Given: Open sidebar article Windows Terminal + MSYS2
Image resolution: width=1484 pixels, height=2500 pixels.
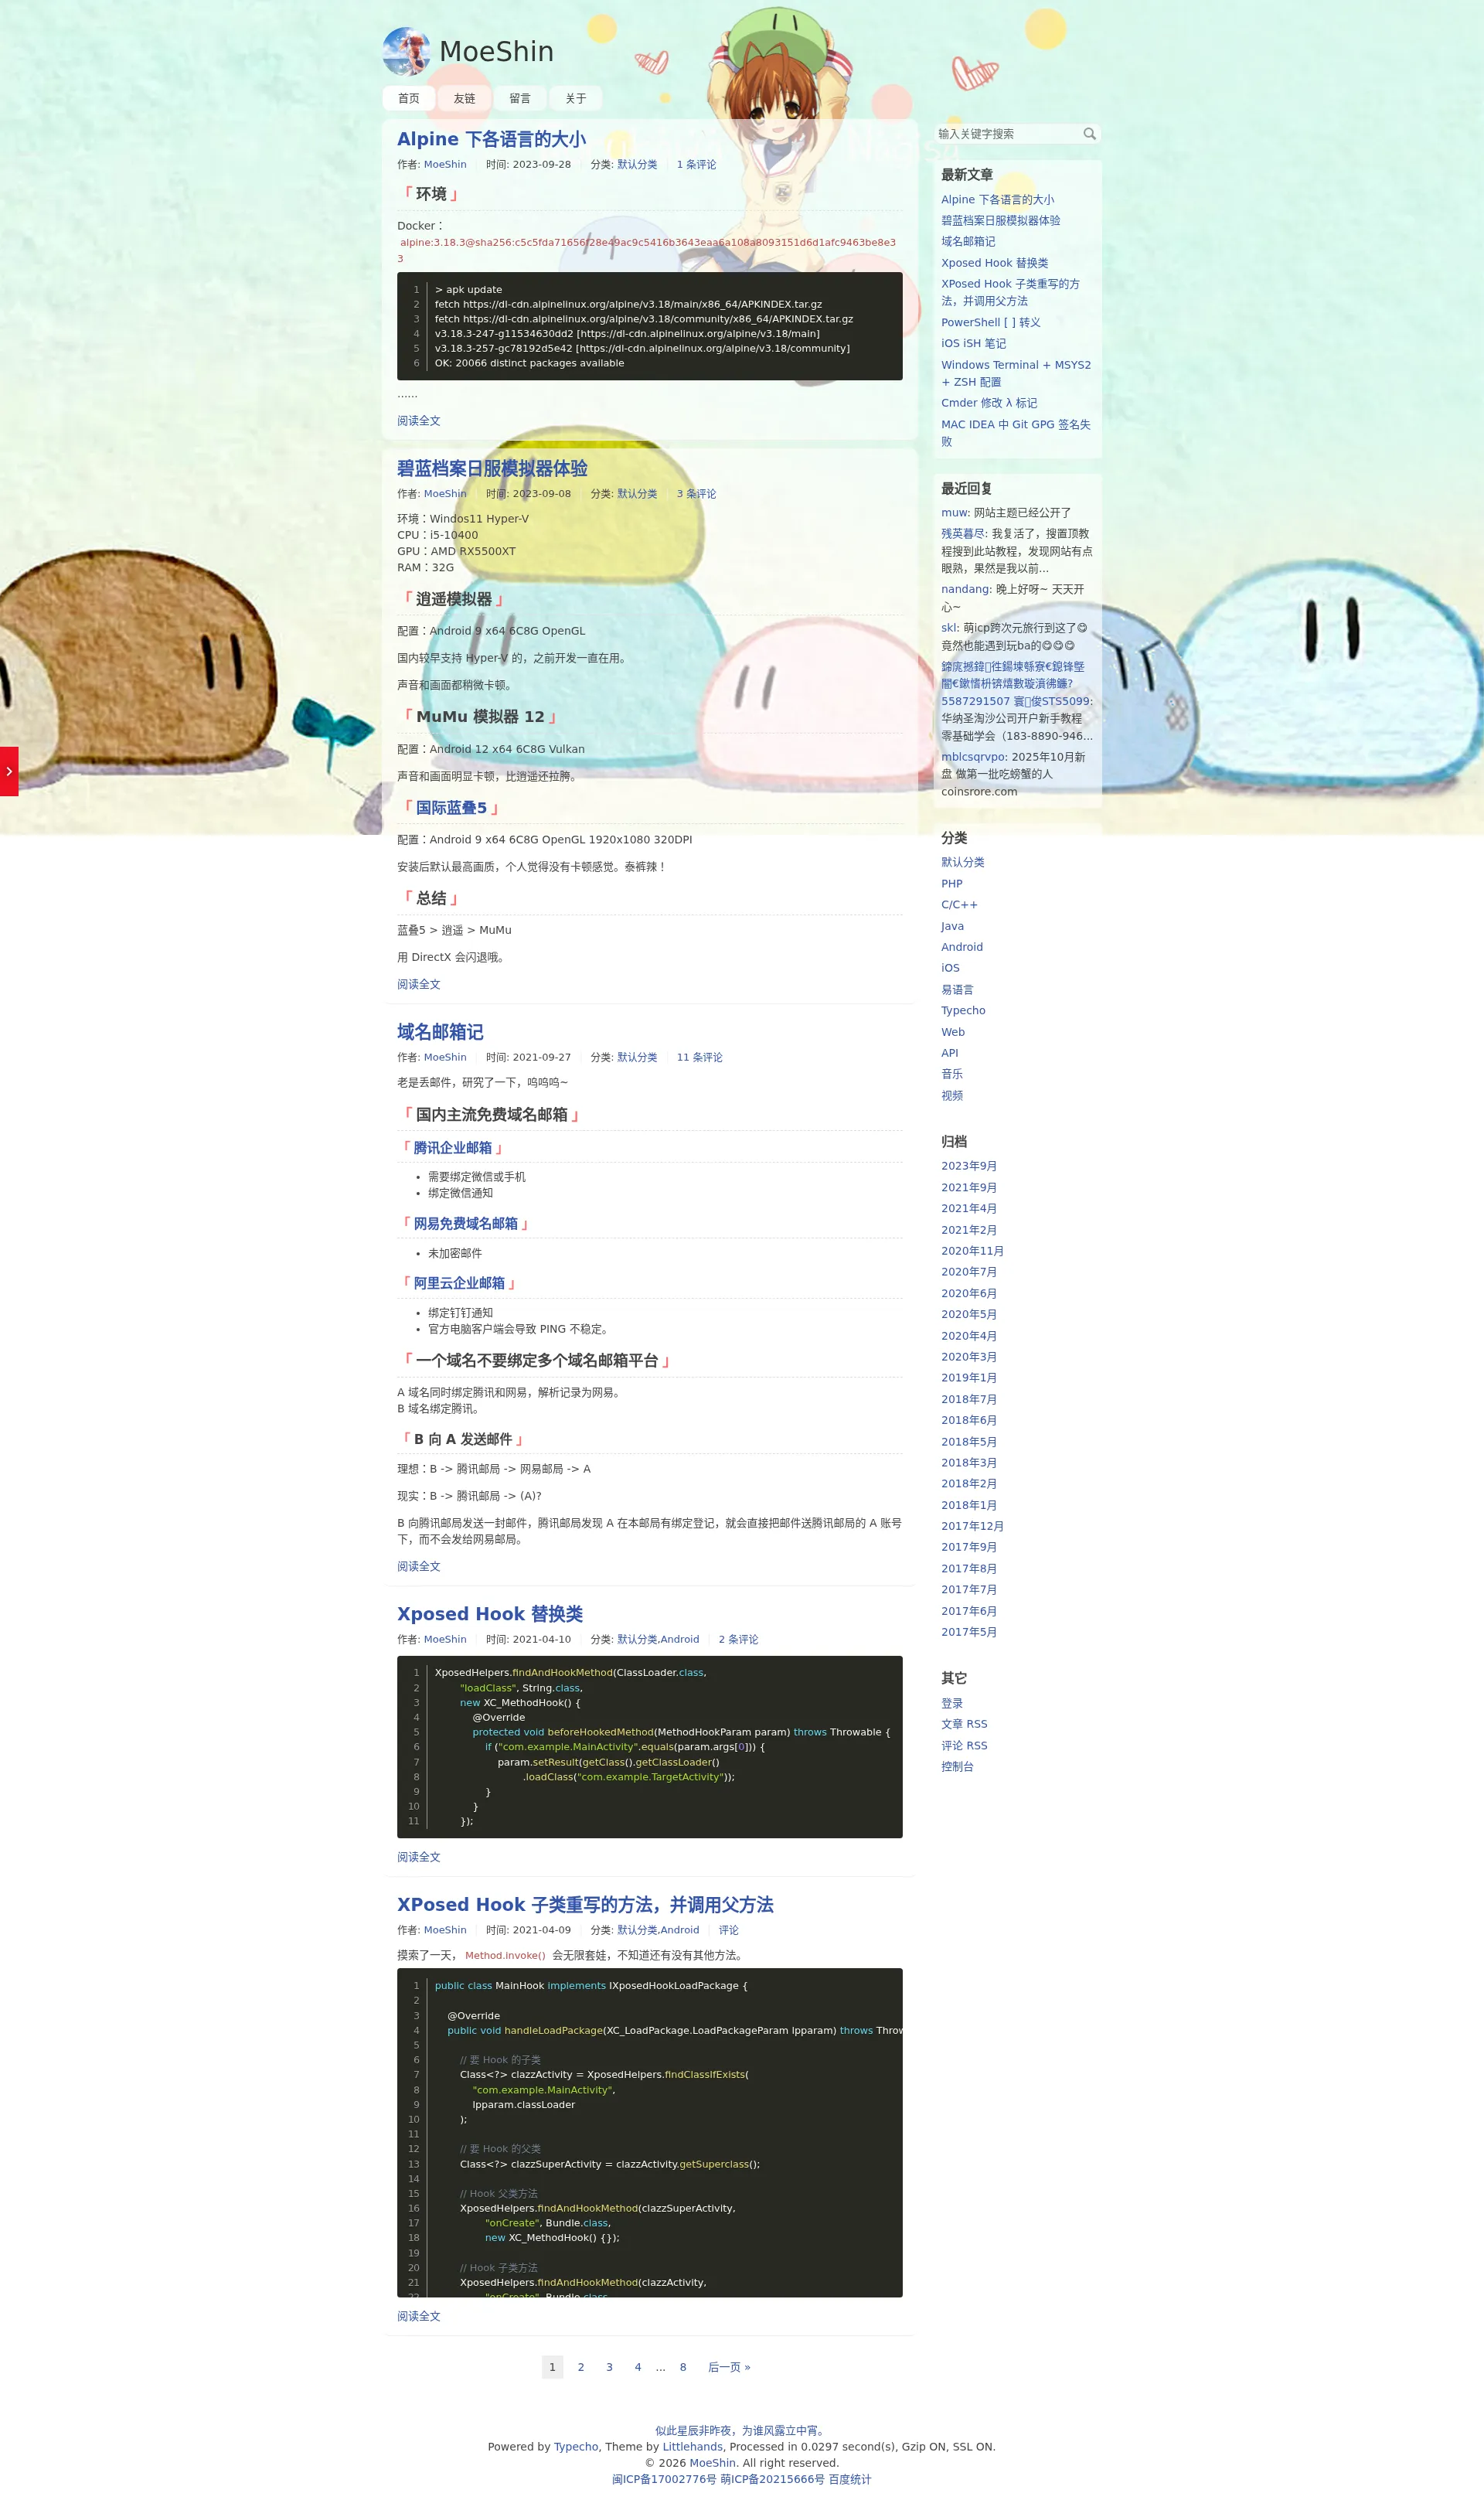Looking at the screenshot, I should coord(1016,373).
